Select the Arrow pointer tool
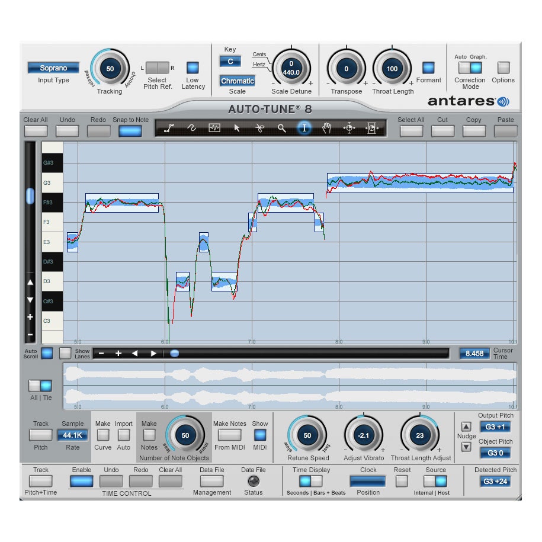 point(237,128)
